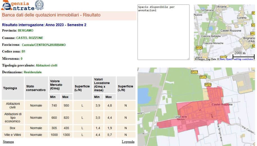
Task: Open the Legenda link
Action: tap(128, 142)
